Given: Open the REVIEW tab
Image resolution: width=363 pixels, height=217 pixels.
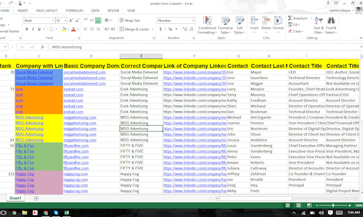Looking at the screenshot, I should 113,11.
